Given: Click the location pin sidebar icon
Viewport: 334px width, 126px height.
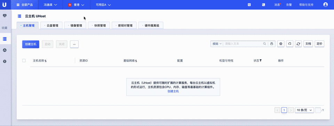Looking at the screenshot, I should pyautogui.click(x=5, y=61).
